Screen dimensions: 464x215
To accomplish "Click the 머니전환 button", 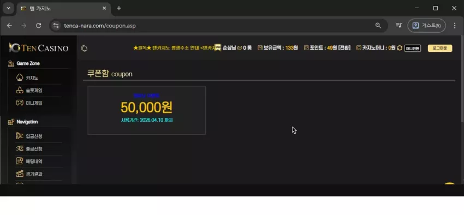I will tap(413, 48).
